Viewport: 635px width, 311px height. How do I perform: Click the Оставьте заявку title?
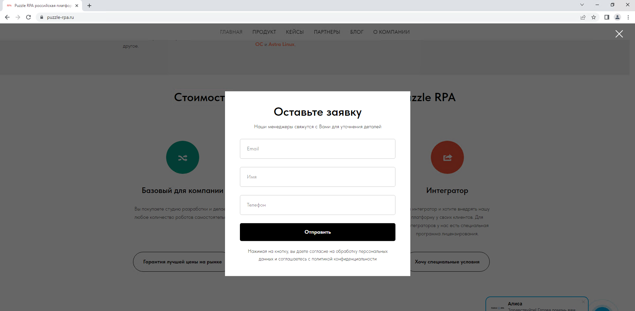tap(318, 112)
